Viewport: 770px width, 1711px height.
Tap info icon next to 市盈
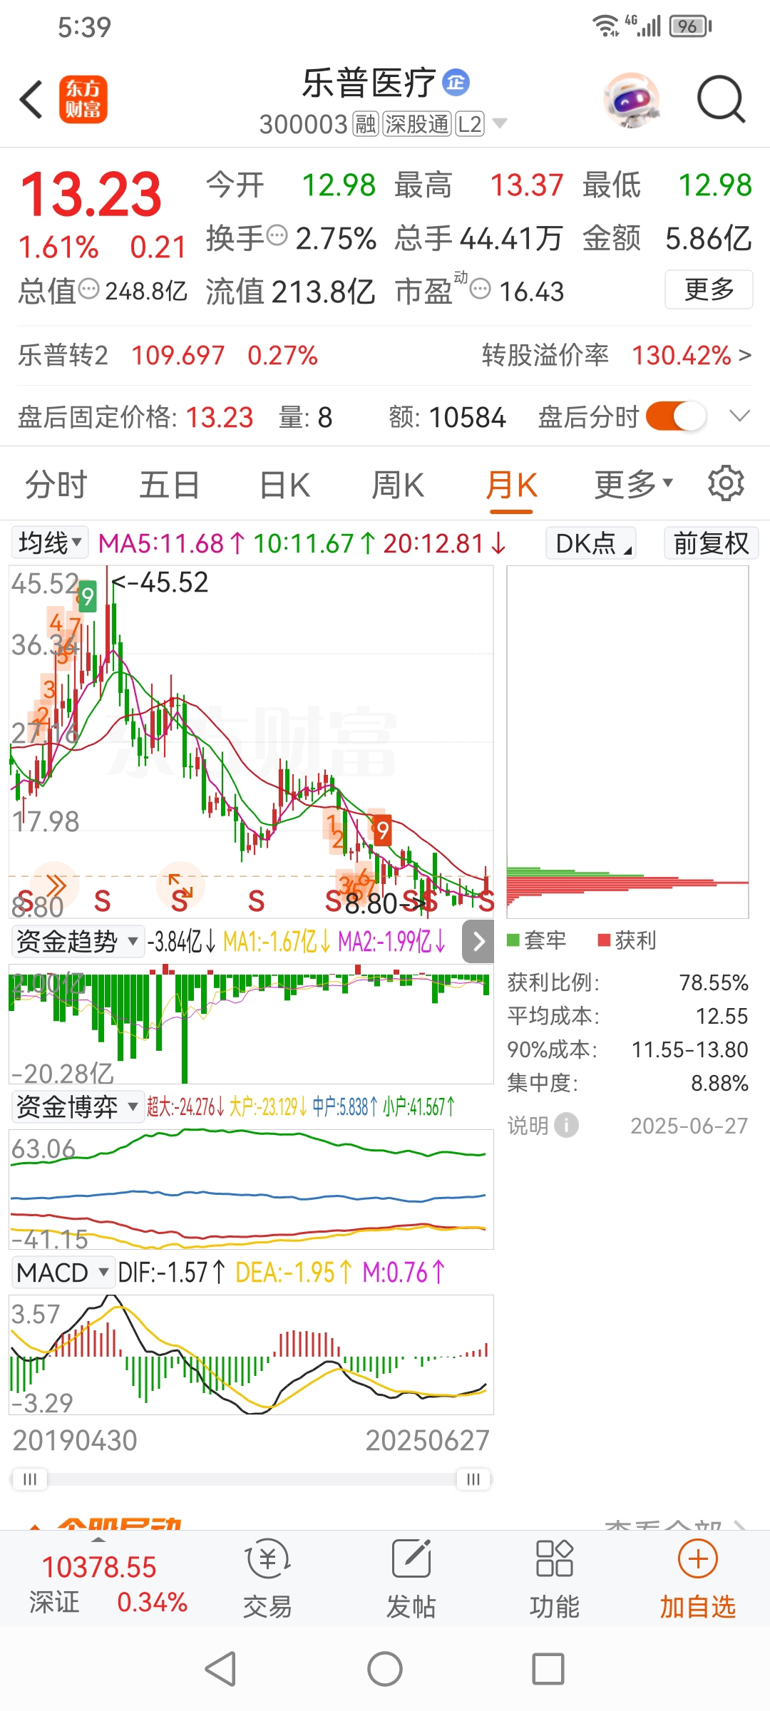[481, 289]
